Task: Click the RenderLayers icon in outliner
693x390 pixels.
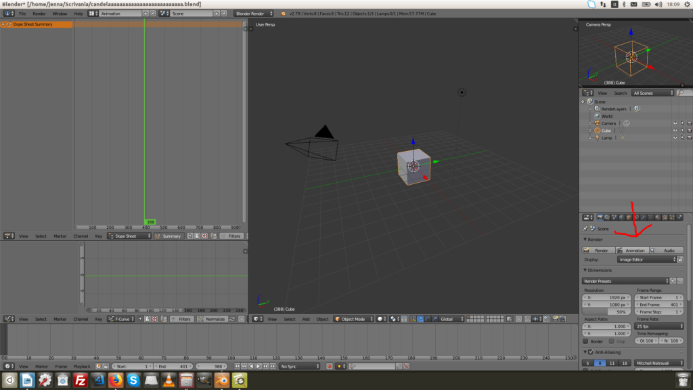Action: click(597, 109)
